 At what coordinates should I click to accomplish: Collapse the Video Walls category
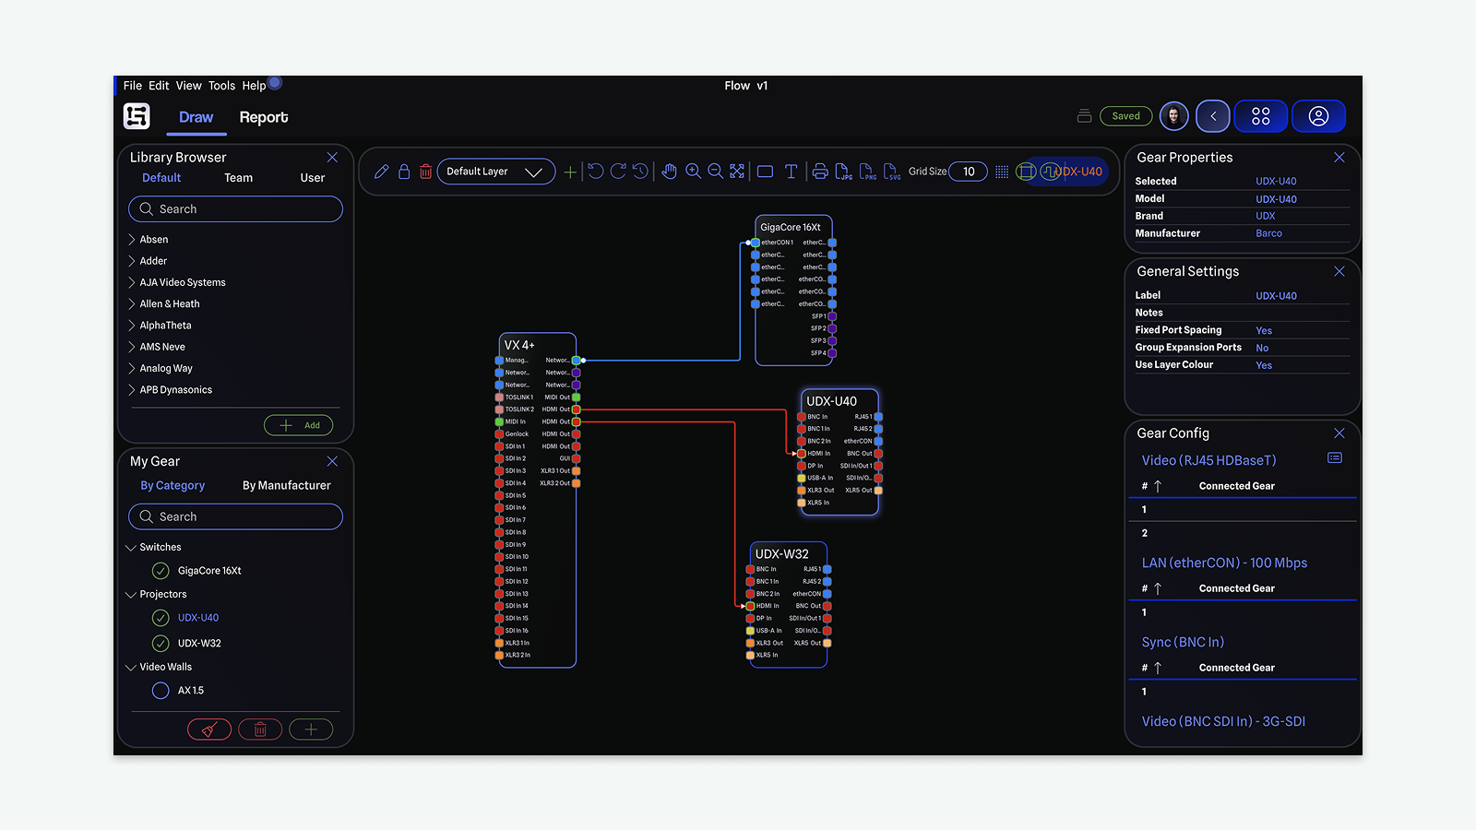[131, 667]
